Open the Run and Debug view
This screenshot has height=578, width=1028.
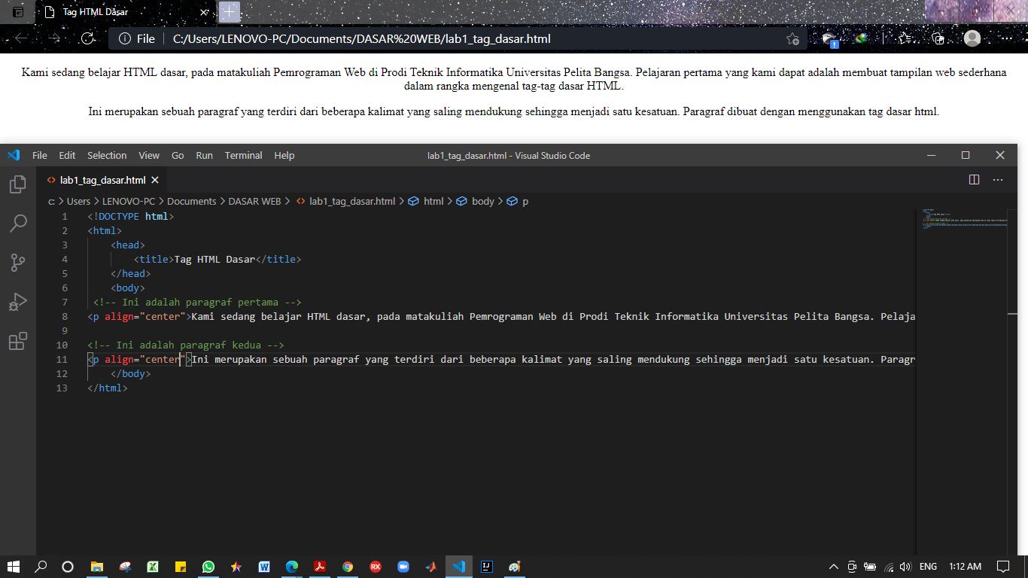pyautogui.click(x=18, y=301)
